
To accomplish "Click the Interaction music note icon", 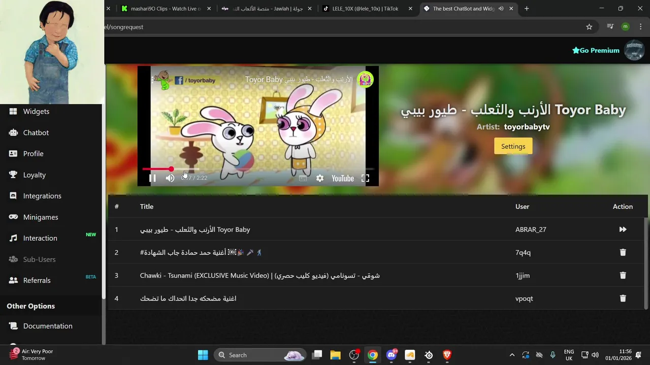I will (13, 238).
